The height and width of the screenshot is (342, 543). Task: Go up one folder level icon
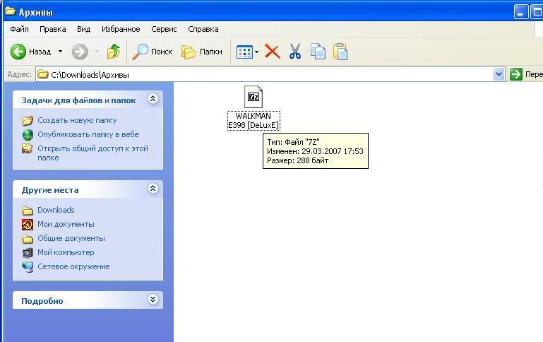pyautogui.click(x=114, y=52)
